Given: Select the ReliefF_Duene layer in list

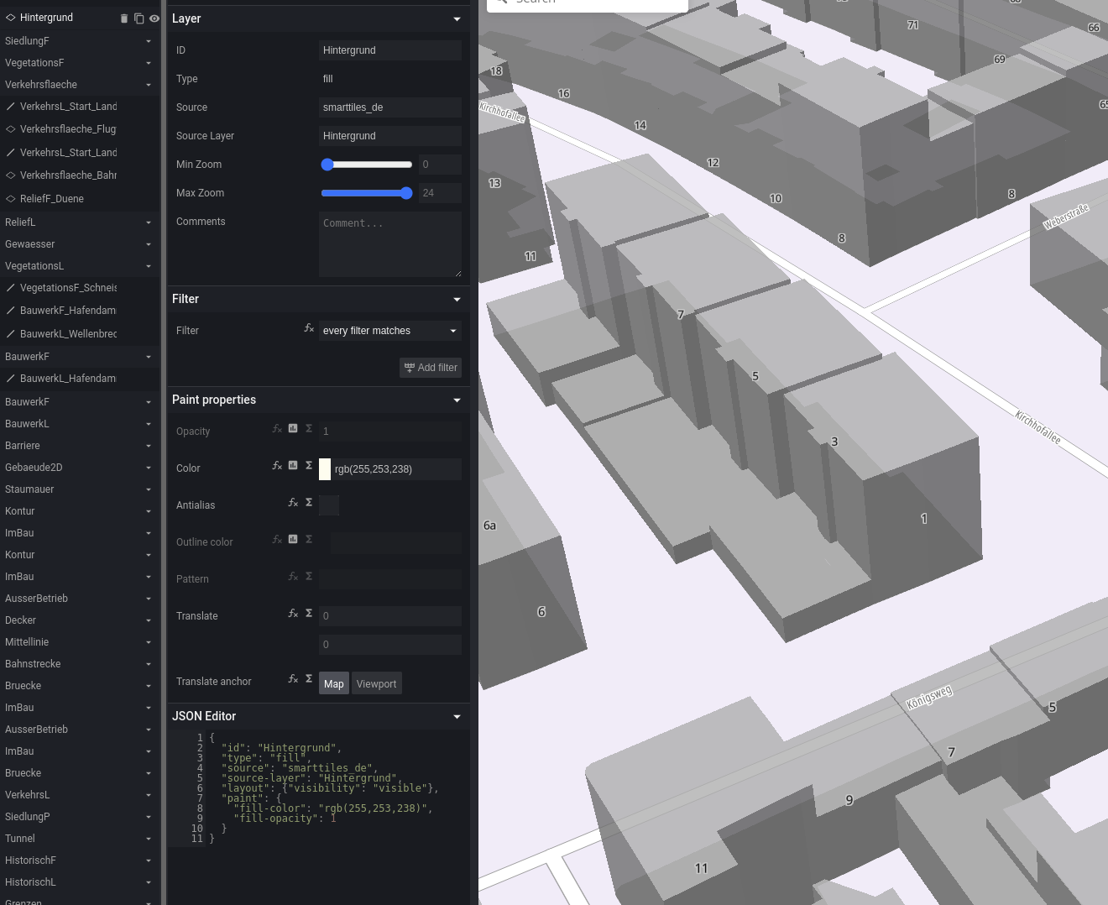Looking at the screenshot, I should pos(52,199).
